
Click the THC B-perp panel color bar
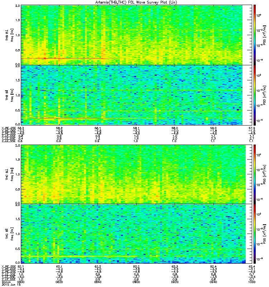click(x=254, y=174)
